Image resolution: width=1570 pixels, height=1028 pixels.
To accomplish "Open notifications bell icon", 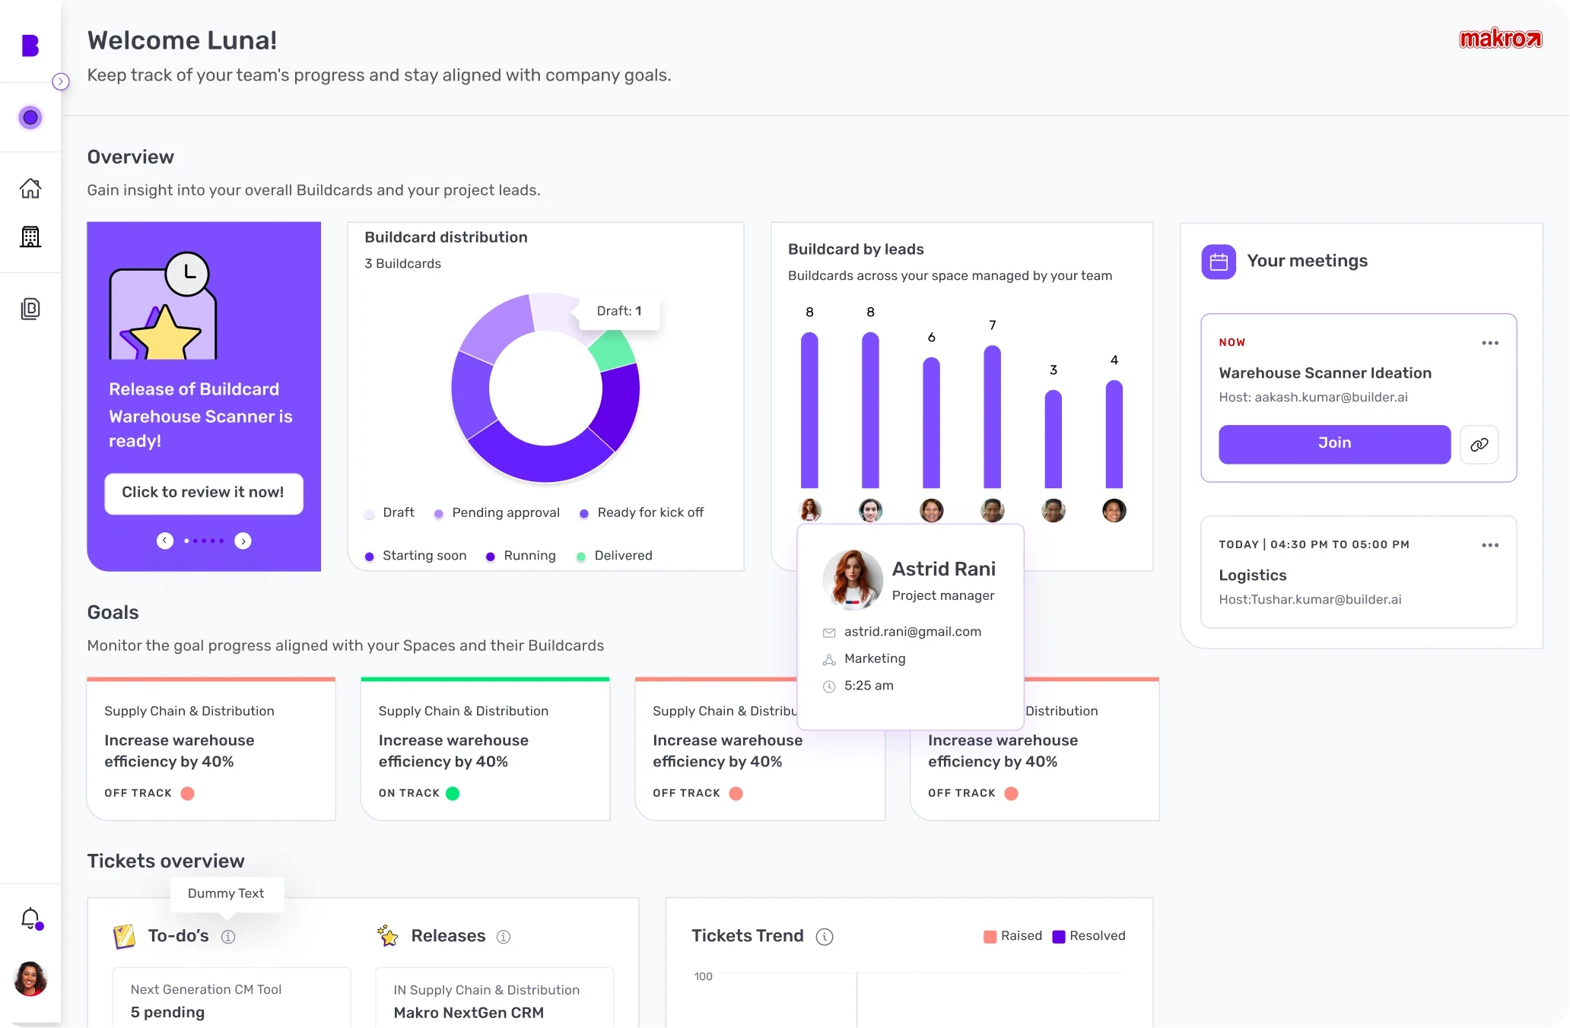I will point(30,919).
